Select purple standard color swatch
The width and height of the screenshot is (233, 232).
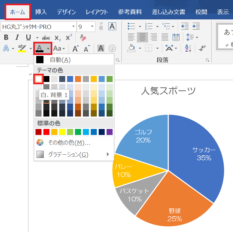click(x=110, y=132)
